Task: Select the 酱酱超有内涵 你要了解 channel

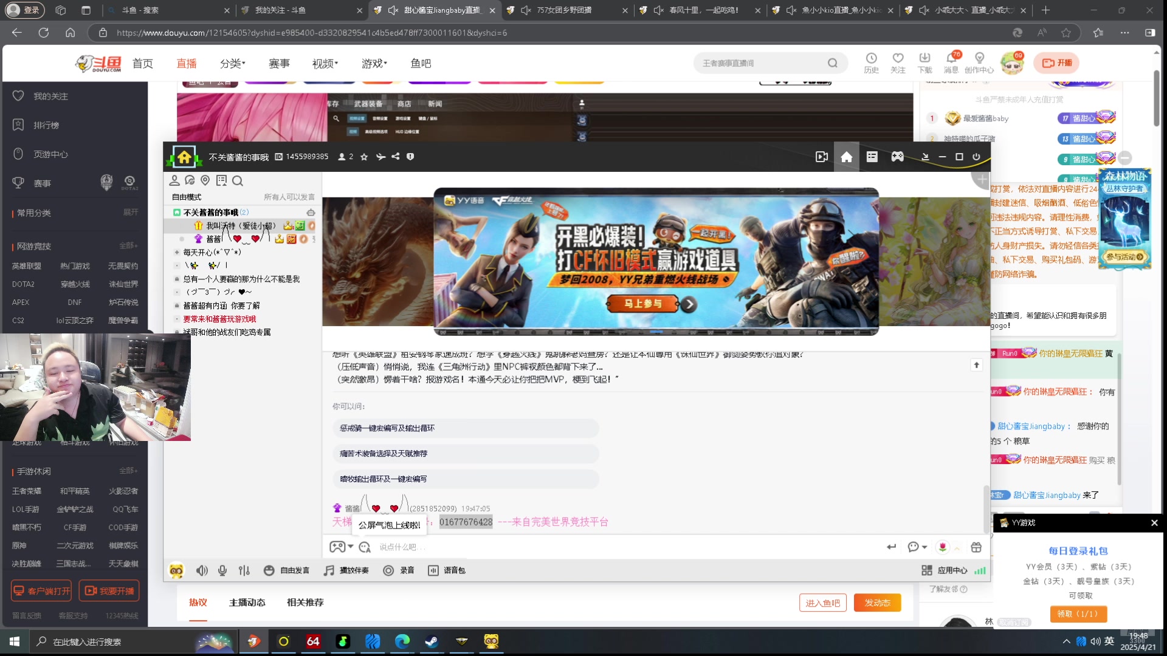Action: (x=222, y=306)
